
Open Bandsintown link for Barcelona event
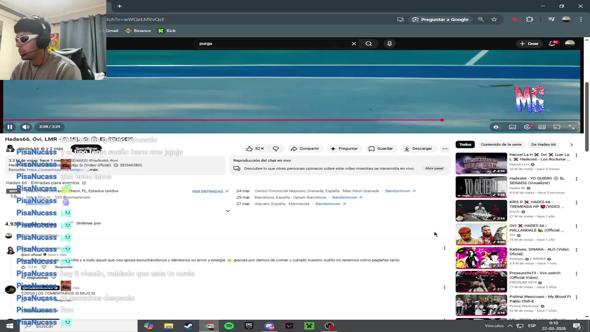tap(347, 197)
